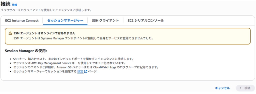Click the loading spinner inside 接続 button

pyautogui.click(x=241, y=88)
